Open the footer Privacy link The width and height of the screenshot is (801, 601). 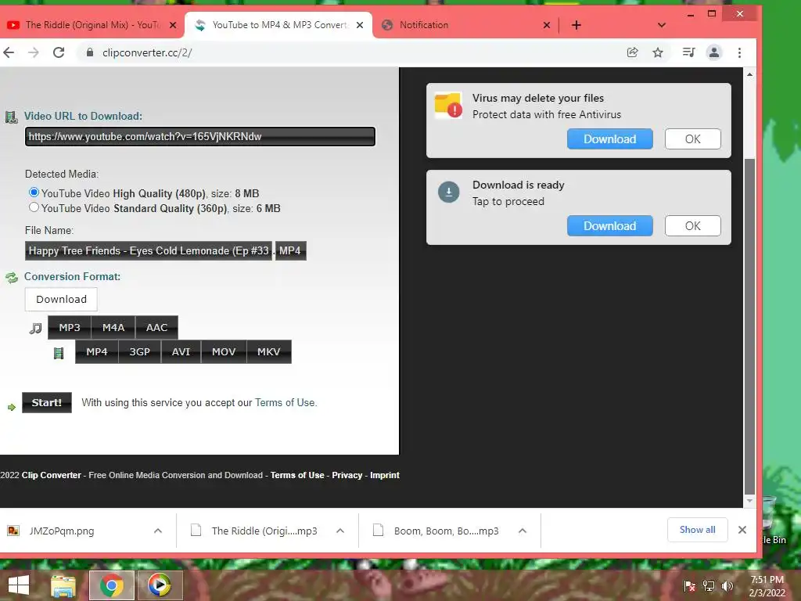(347, 475)
